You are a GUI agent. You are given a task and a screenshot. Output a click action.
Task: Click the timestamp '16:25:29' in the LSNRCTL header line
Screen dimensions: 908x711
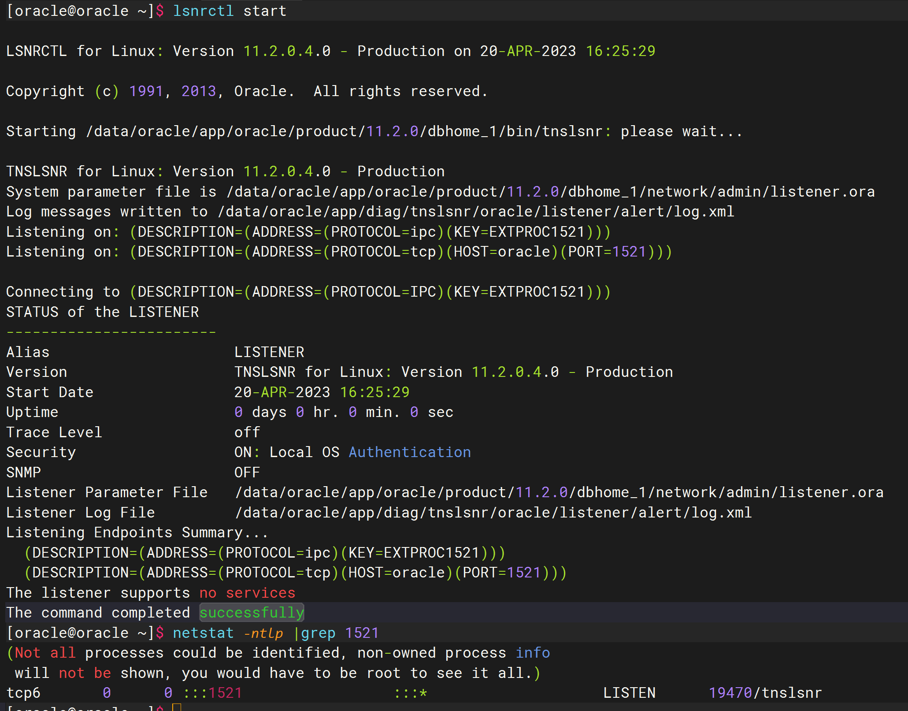[620, 51]
